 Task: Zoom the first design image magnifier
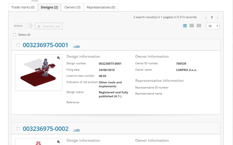tap(59, 58)
